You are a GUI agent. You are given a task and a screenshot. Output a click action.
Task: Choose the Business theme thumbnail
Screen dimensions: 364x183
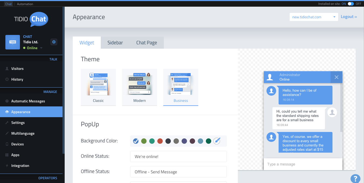(x=181, y=87)
